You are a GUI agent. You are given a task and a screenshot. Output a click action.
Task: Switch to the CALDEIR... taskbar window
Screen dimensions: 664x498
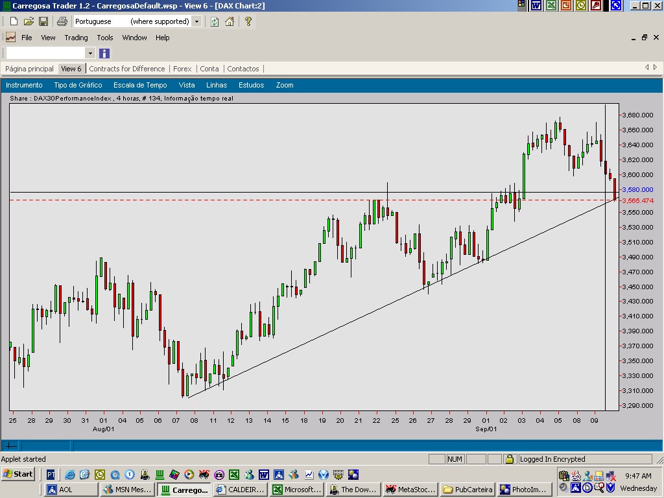pos(240,490)
